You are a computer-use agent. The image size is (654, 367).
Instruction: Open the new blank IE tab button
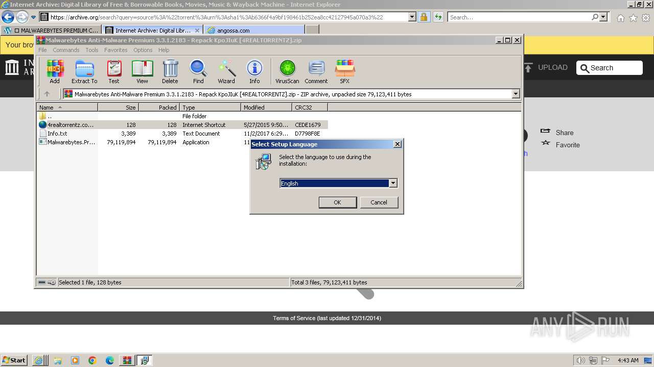click(312, 30)
